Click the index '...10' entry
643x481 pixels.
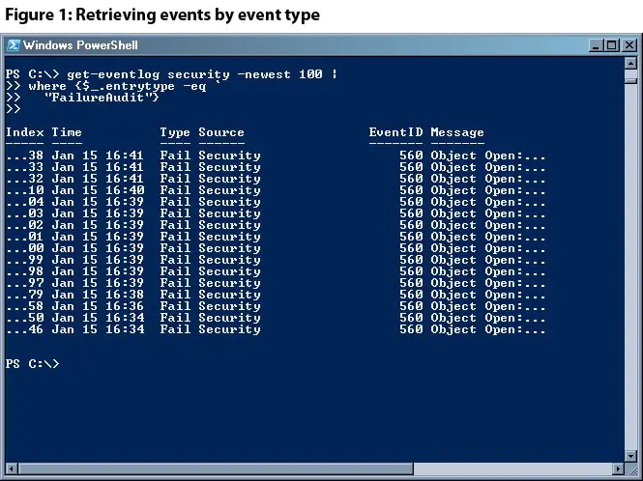[x=24, y=190]
